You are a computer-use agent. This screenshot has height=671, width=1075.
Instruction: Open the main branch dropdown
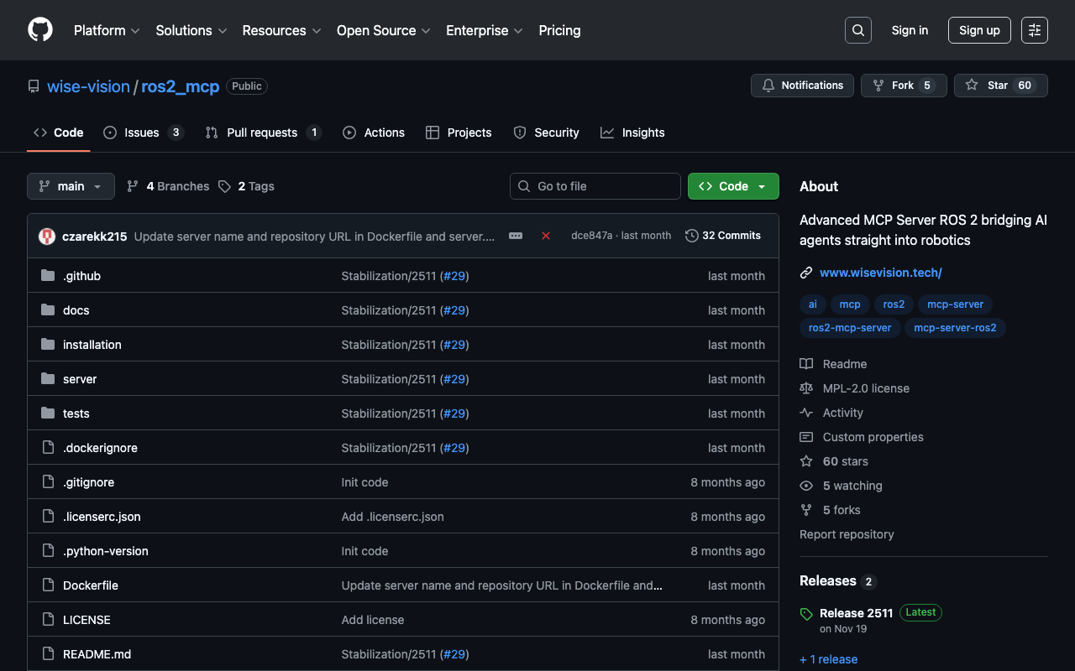point(71,186)
